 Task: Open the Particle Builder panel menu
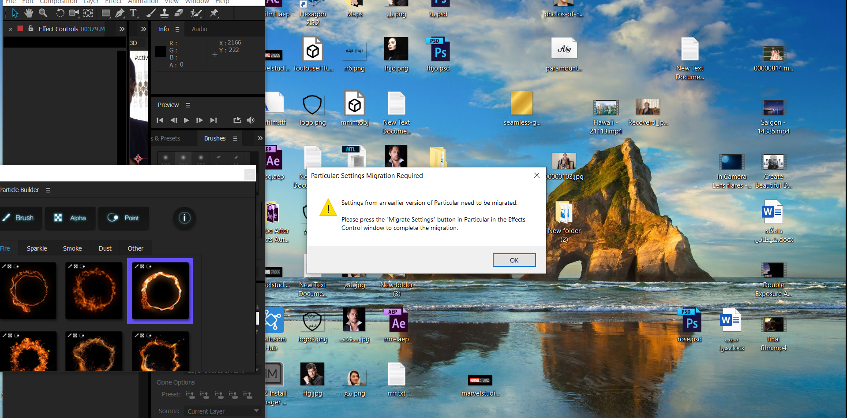click(x=48, y=190)
